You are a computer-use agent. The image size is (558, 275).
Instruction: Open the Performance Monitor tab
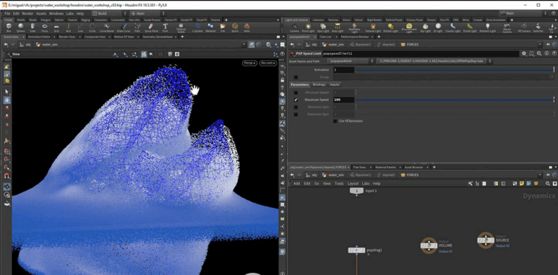tap(355, 37)
